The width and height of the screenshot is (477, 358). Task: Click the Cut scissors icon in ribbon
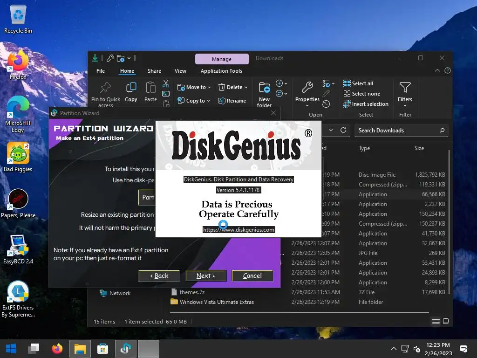click(x=166, y=83)
